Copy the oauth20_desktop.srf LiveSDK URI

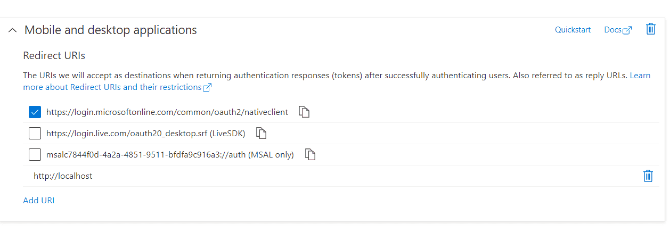click(261, 133)
